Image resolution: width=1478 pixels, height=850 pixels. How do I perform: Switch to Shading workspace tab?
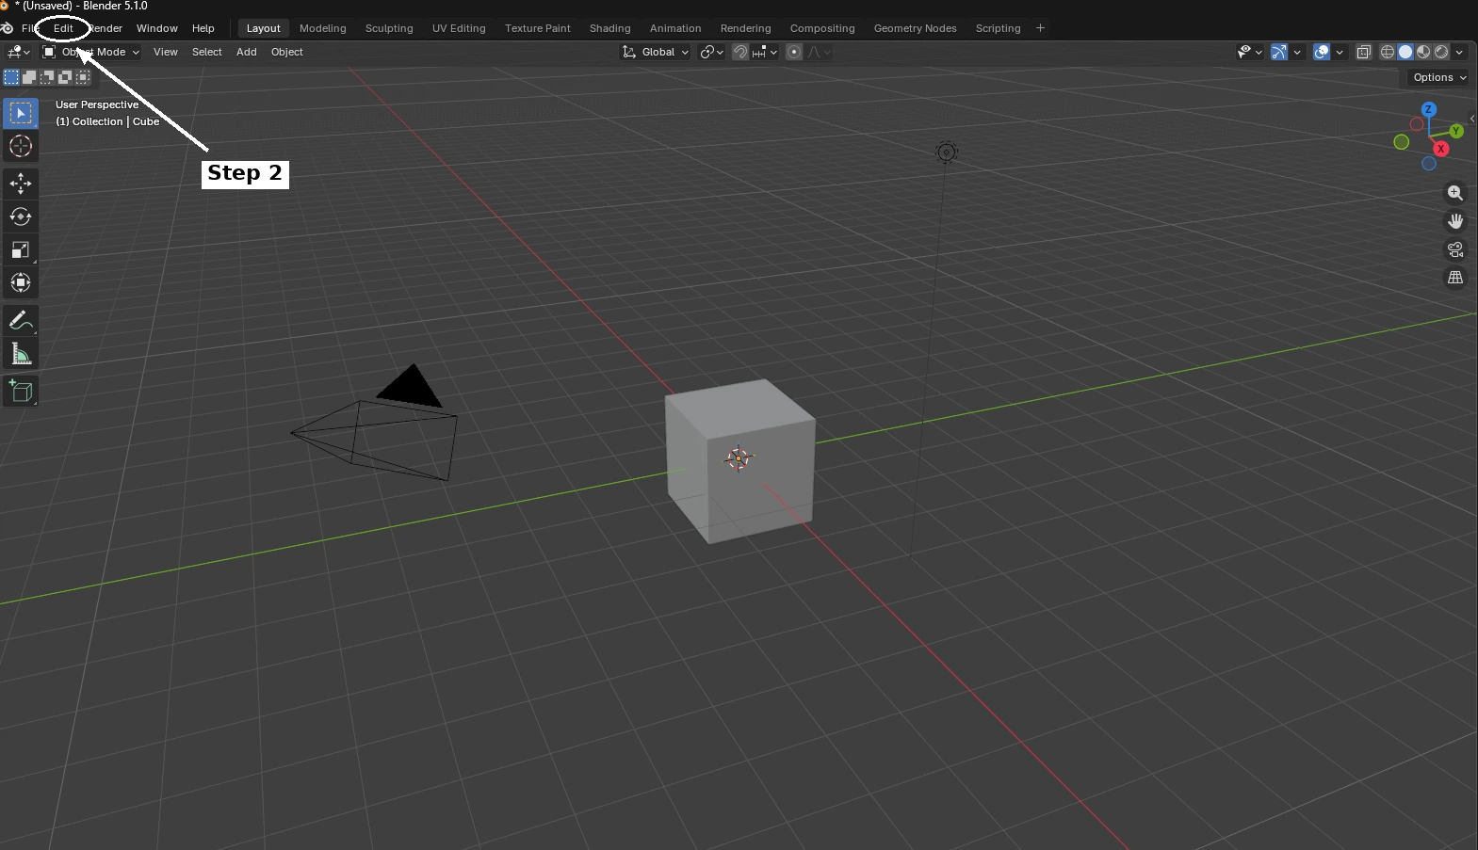(610, 28)
